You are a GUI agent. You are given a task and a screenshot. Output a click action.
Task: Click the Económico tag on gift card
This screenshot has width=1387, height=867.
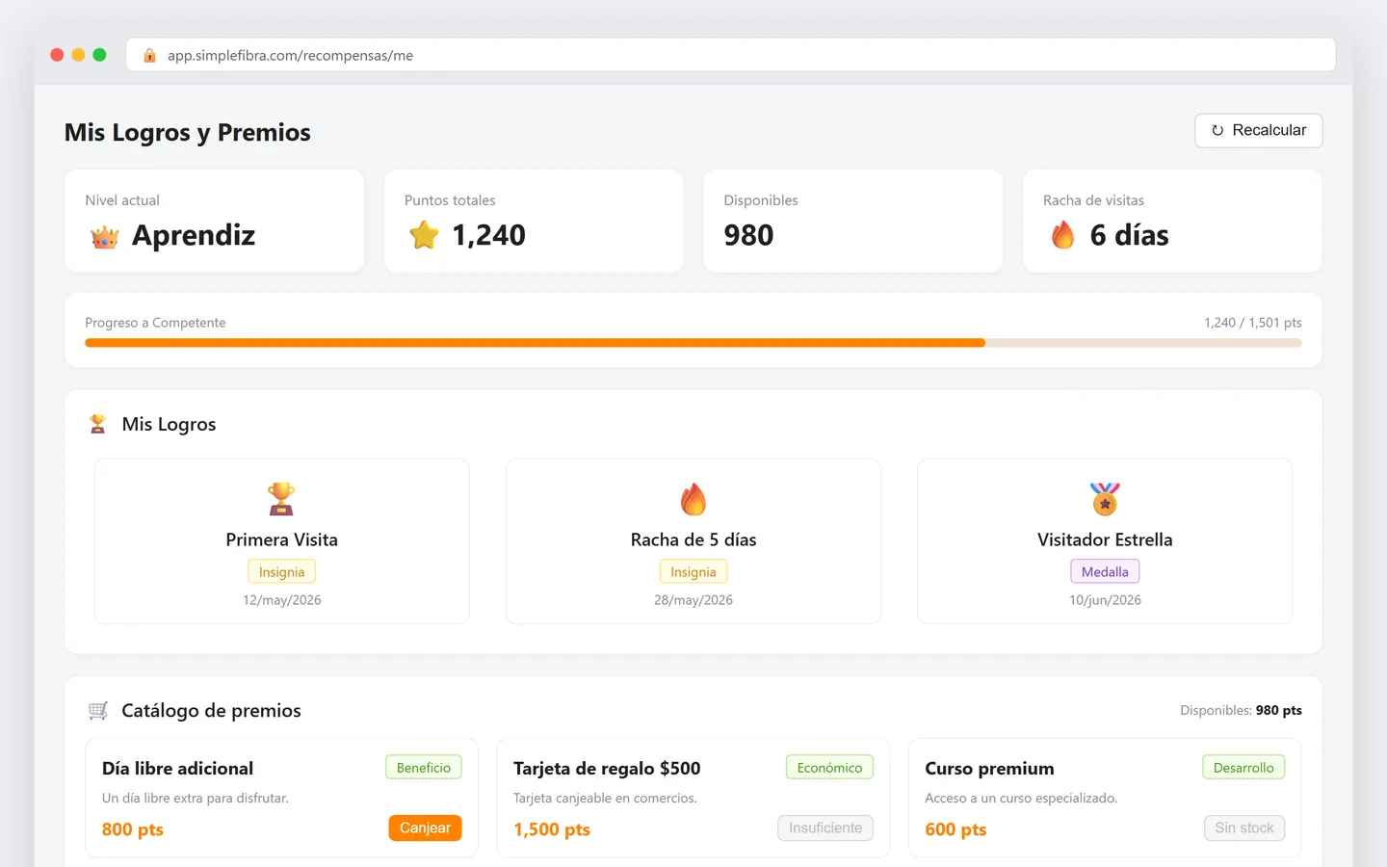click(829, 768)
